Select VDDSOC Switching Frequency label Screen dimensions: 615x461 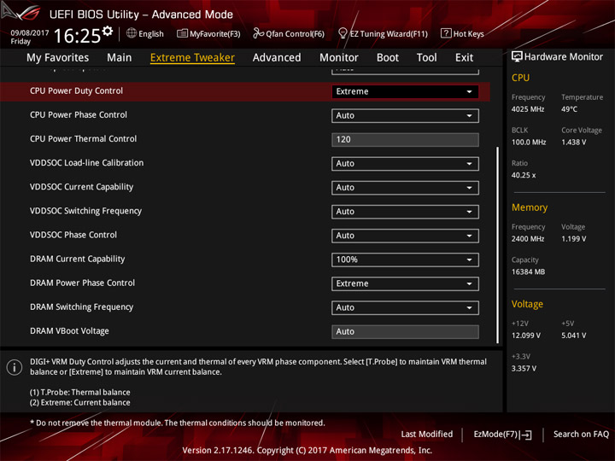coord(86,211)
